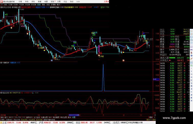The height and width of the screenshot is (124, 193).
Task: Open the 牛赚乾坤 sub-indicator settings icon
Action: pyautogui.click(x=1, y=63)
